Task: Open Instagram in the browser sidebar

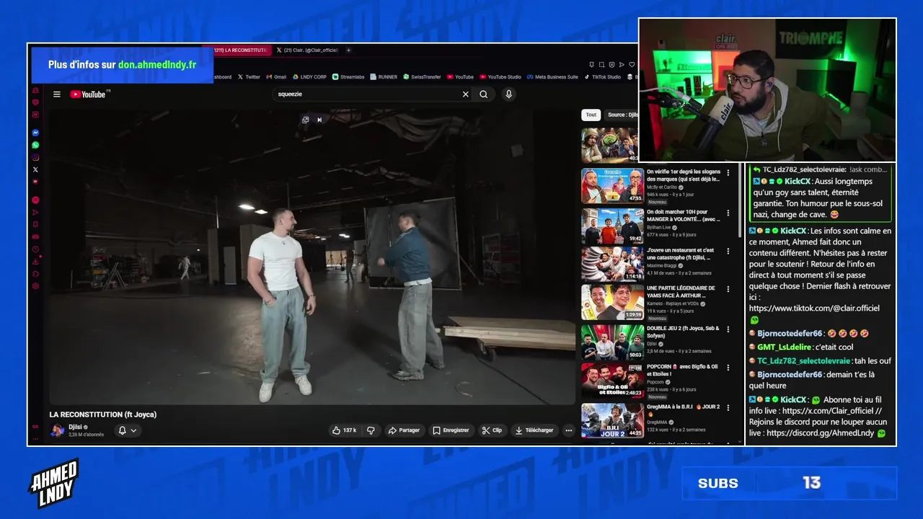Action: 35,157
